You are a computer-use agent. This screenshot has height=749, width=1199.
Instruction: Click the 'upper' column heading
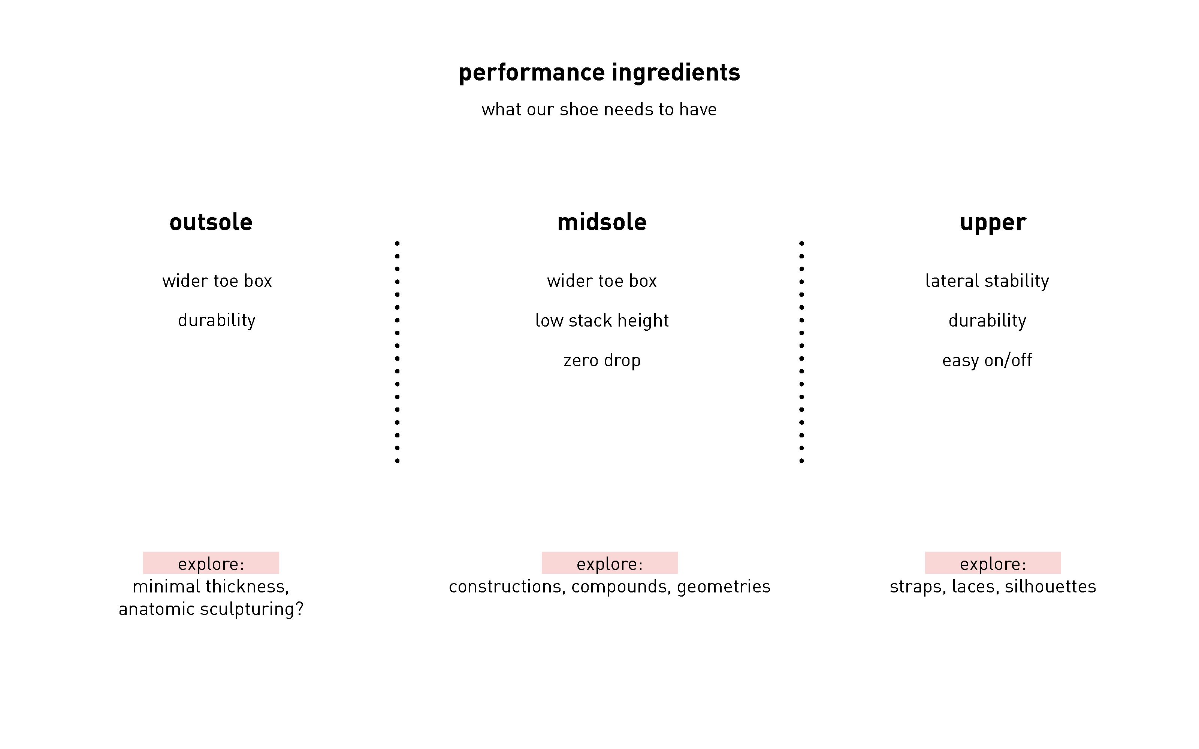993,223
